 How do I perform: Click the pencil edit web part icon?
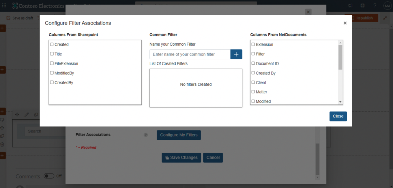click(x=27, y=114)
